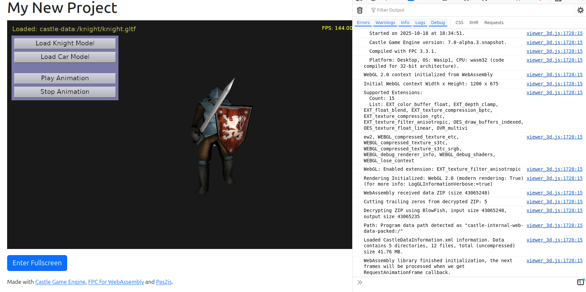Clear the console with the trash icon
The image size is (586, 292).
coord(360,10)
